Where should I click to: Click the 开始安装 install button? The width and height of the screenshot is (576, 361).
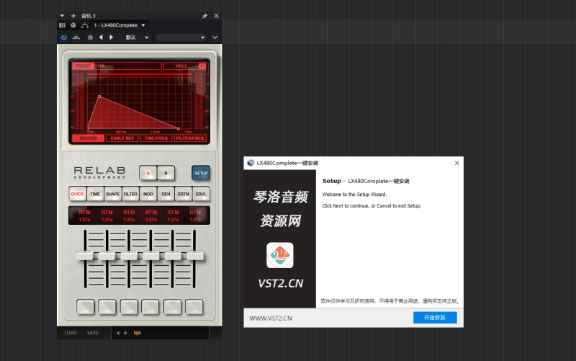(434, 318)
